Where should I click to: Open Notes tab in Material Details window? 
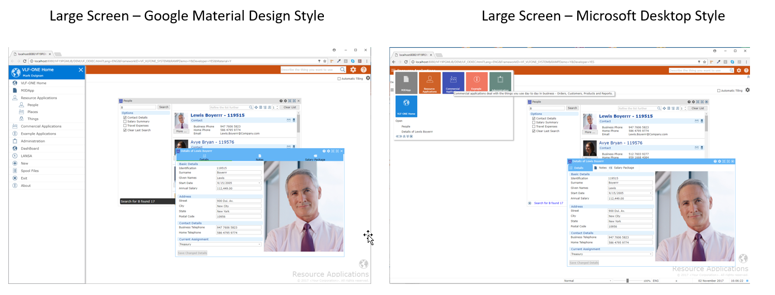[x=259, y=157]
